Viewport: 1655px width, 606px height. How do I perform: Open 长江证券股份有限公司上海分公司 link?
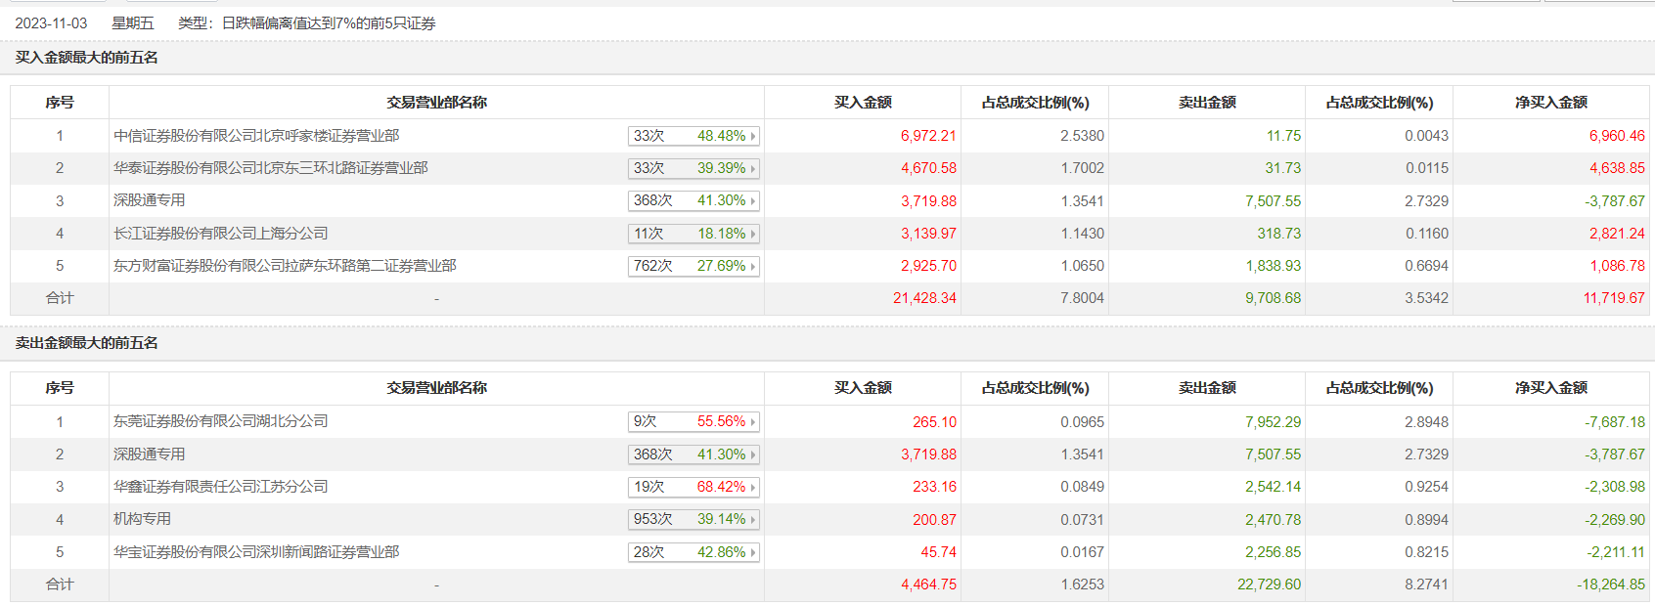pos(221,234)
